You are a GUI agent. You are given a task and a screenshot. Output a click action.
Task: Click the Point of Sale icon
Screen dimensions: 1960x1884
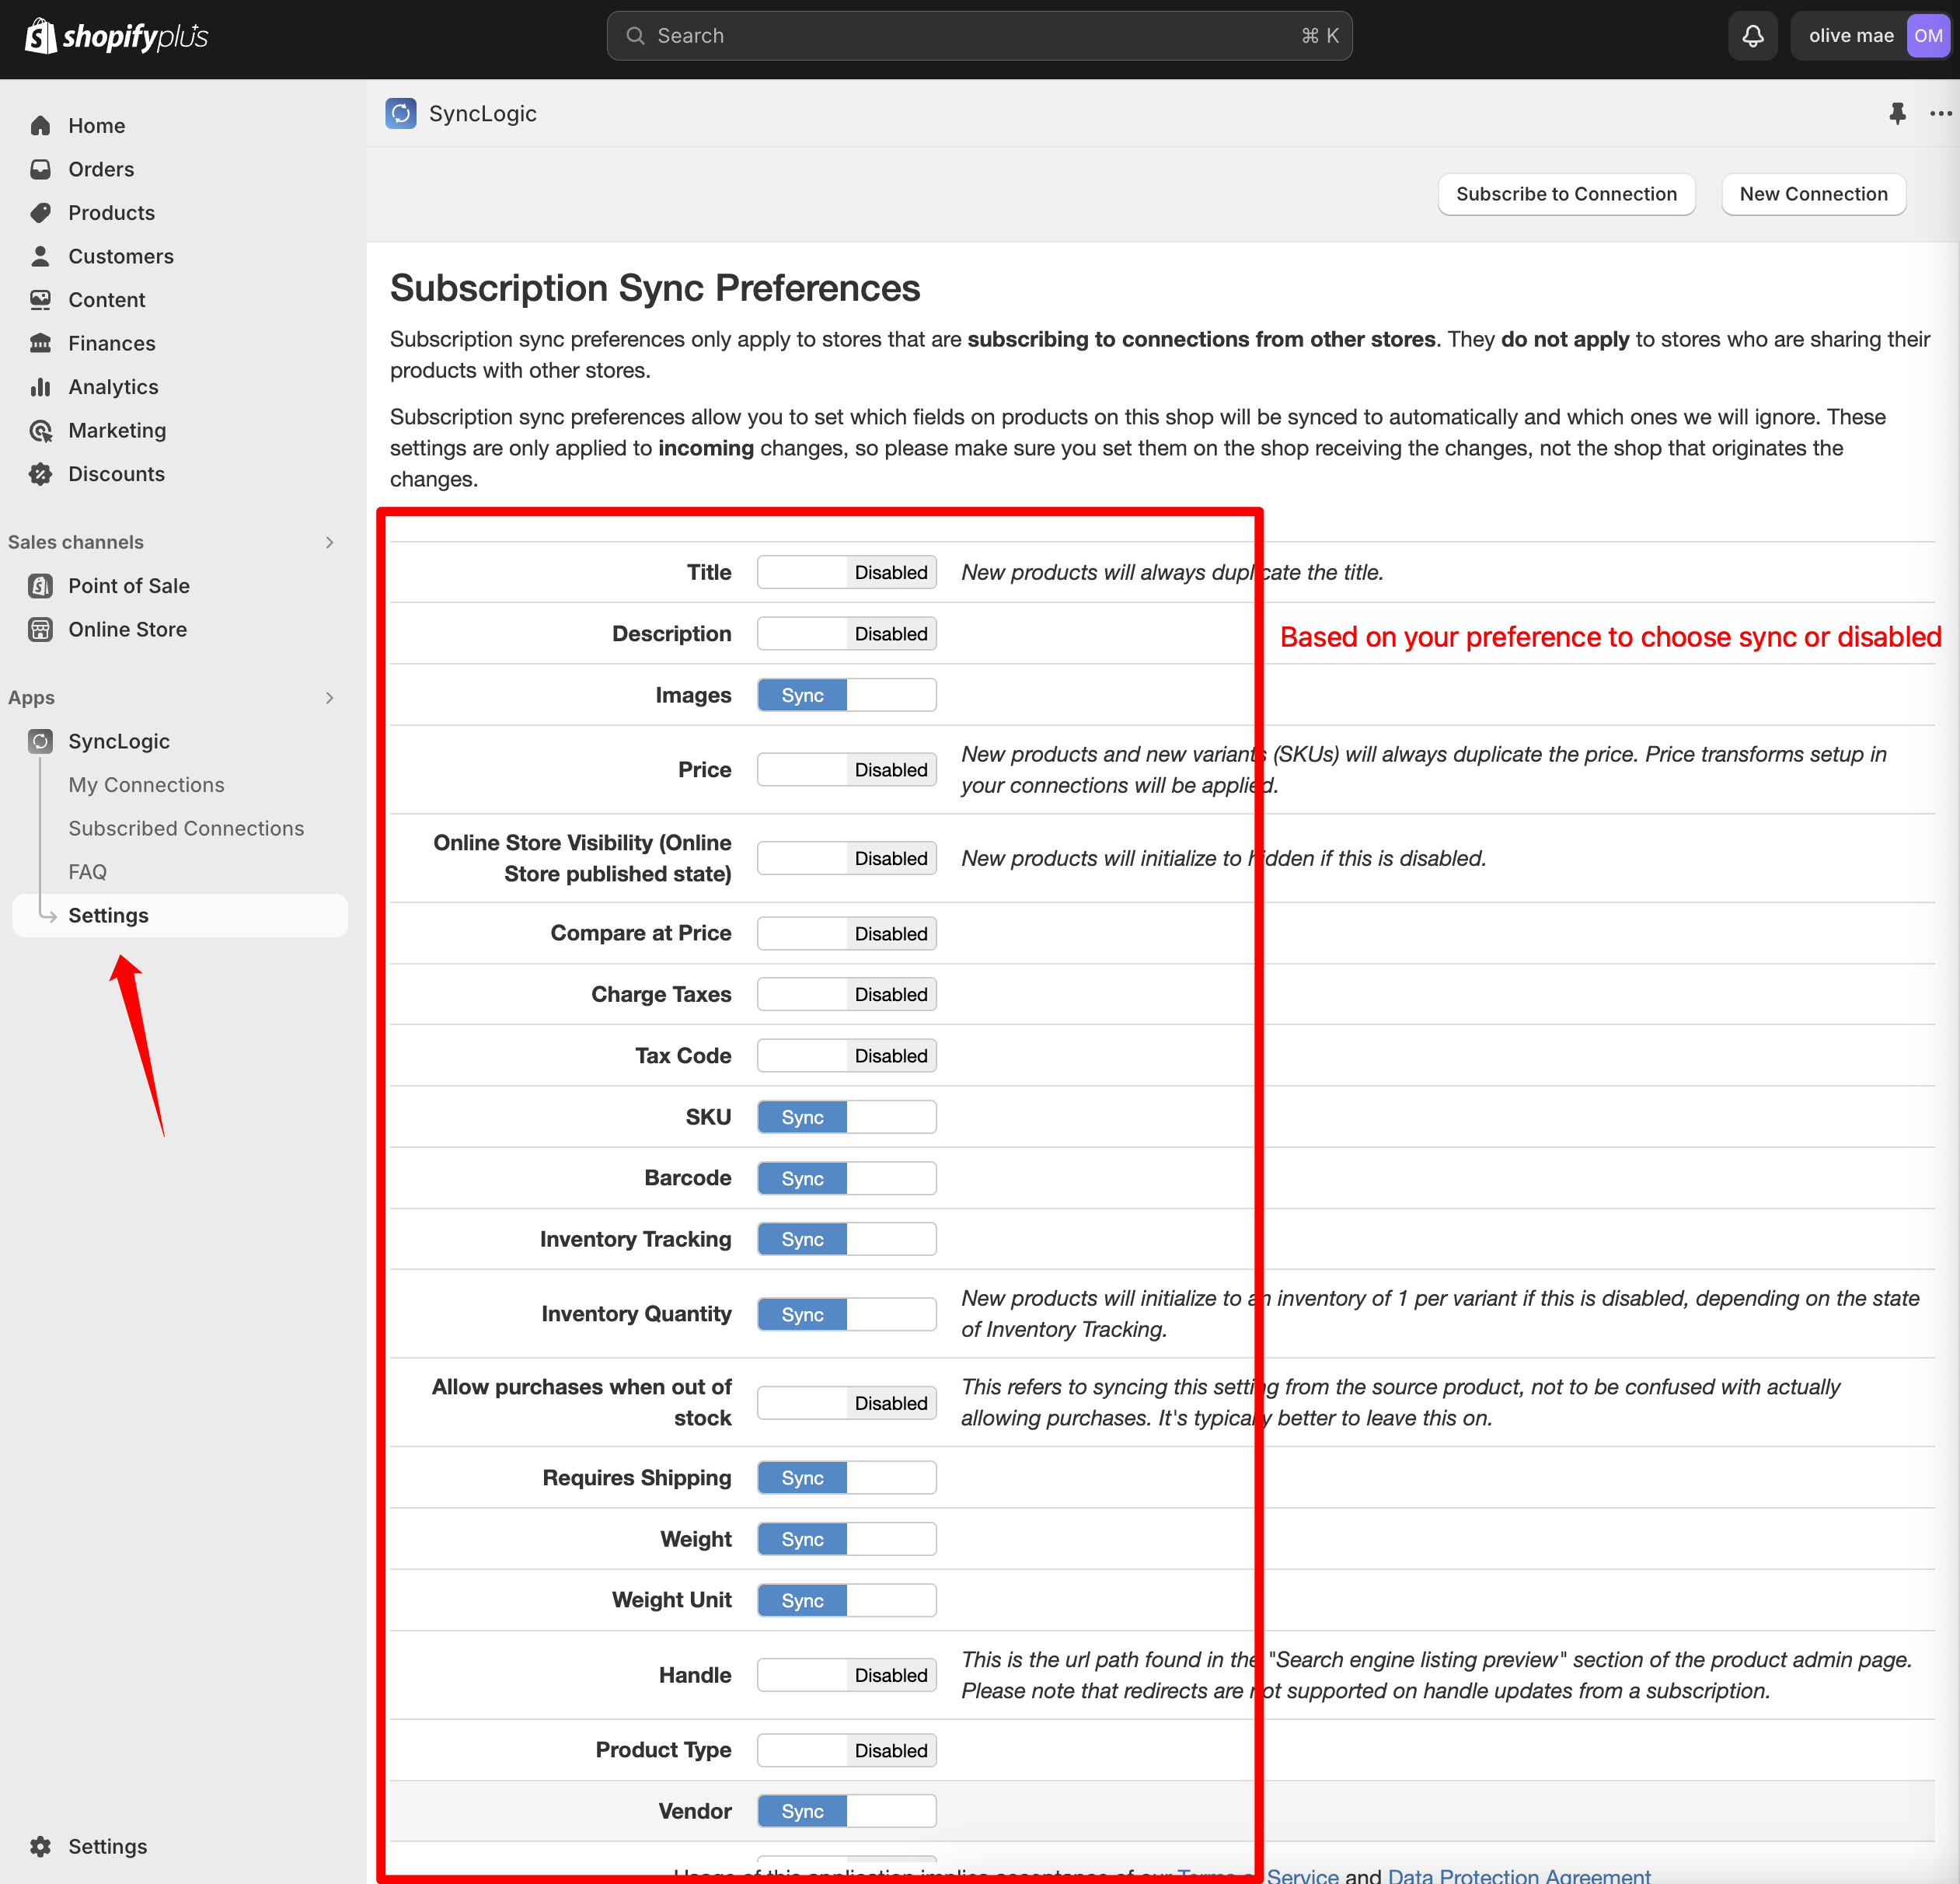[40, 586]
